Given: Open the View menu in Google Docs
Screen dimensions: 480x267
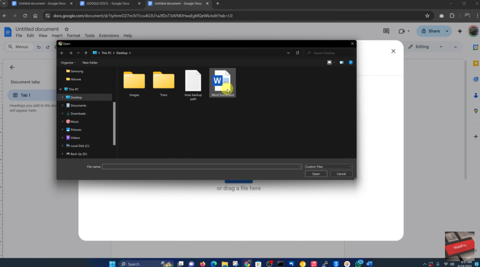Looking at the screenshot, I should [x=43, y=36].
